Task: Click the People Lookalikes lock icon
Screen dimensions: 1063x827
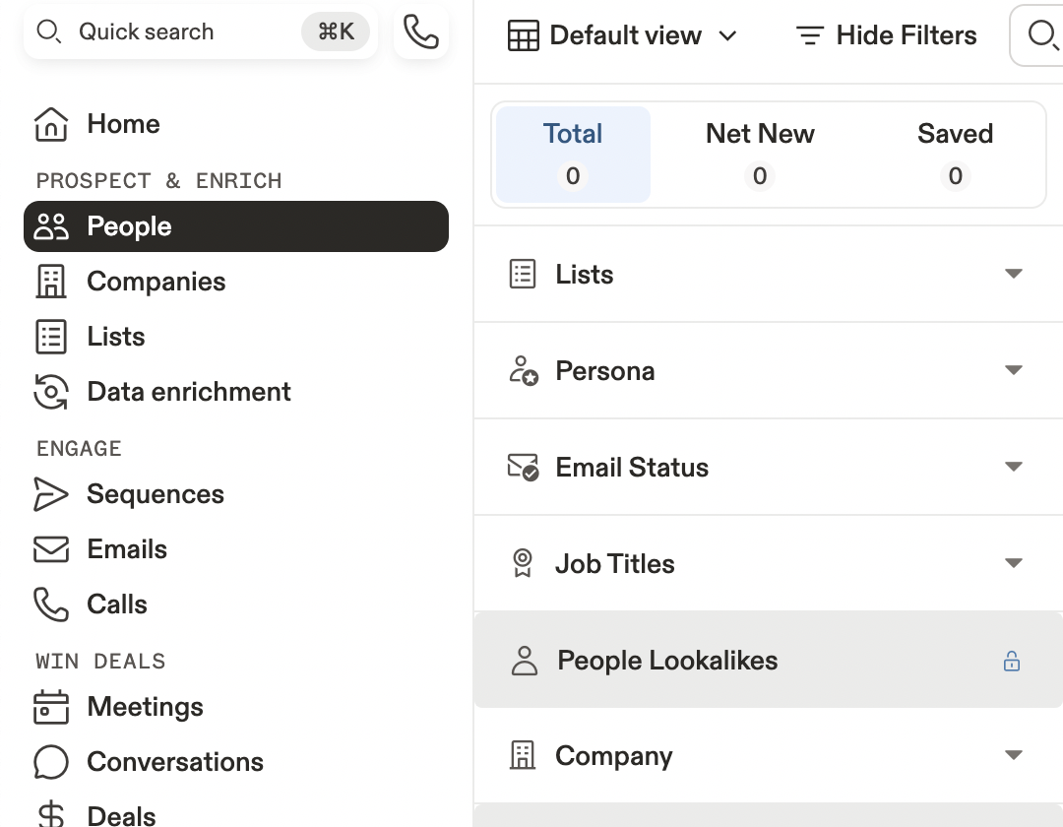Action: tap(1011, 662)
